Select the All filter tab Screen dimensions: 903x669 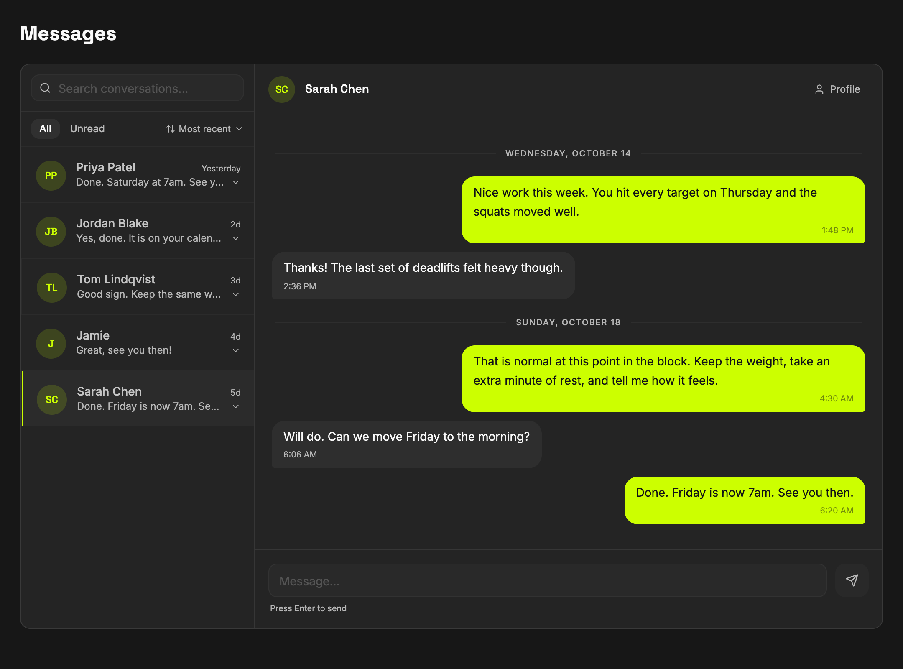[46, 129]
